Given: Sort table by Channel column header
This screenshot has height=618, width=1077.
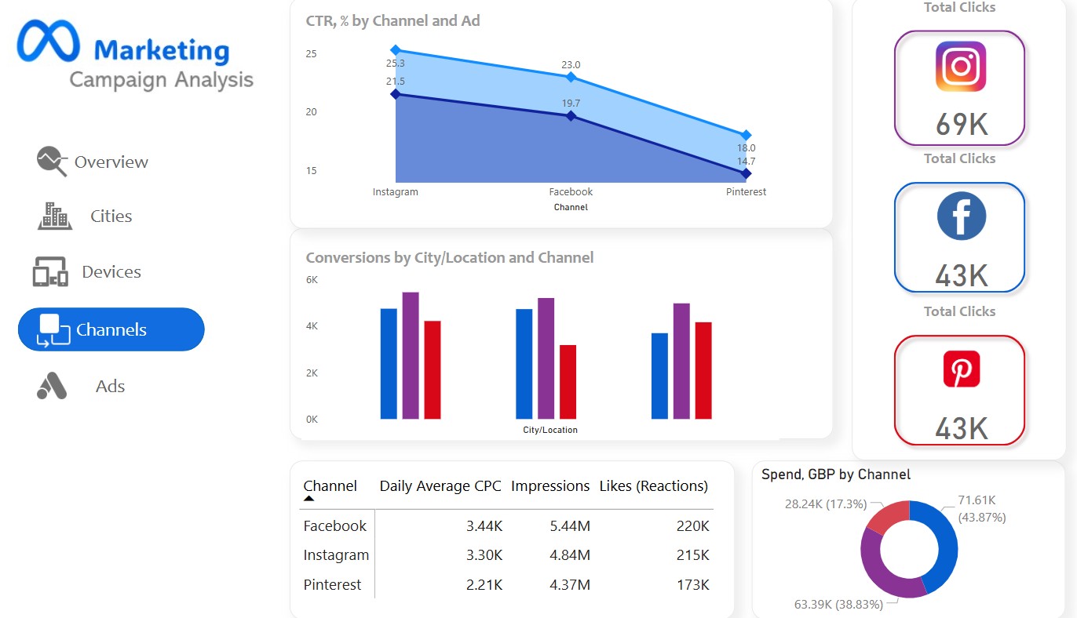Looking at the screenshot, I should 330,486.
